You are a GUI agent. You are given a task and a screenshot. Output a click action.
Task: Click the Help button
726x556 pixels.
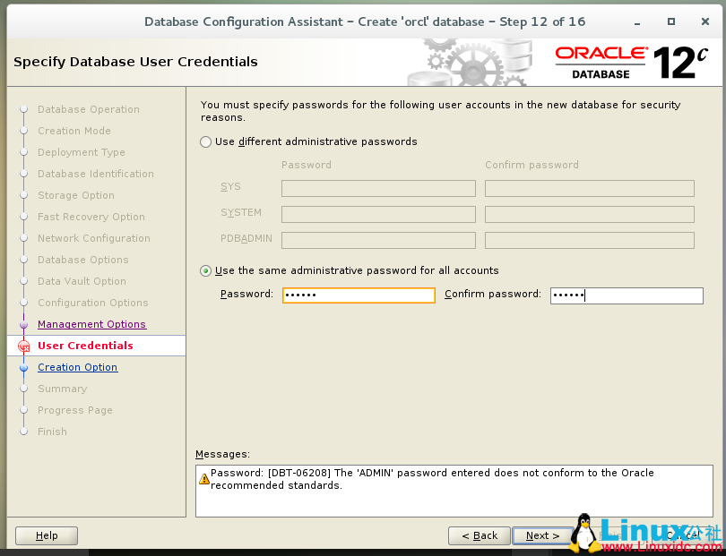46,535
